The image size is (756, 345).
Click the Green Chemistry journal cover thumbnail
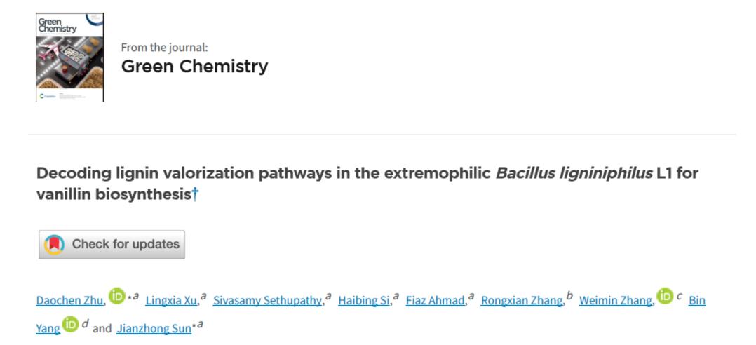pos(70,57)
